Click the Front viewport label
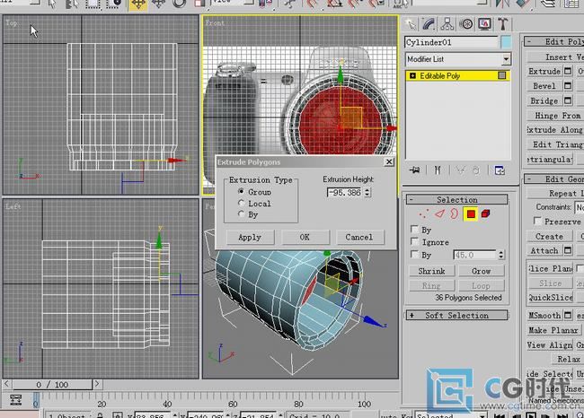 click(215, 23)
